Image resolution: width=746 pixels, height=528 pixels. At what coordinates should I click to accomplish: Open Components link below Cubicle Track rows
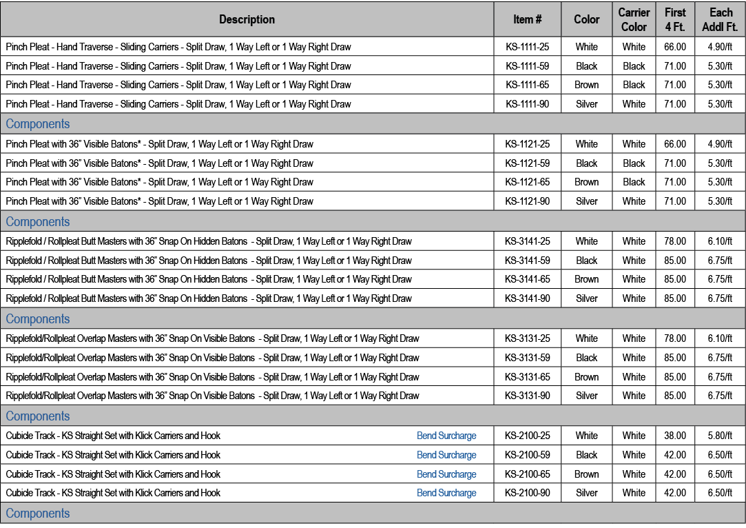click(38, 514)
